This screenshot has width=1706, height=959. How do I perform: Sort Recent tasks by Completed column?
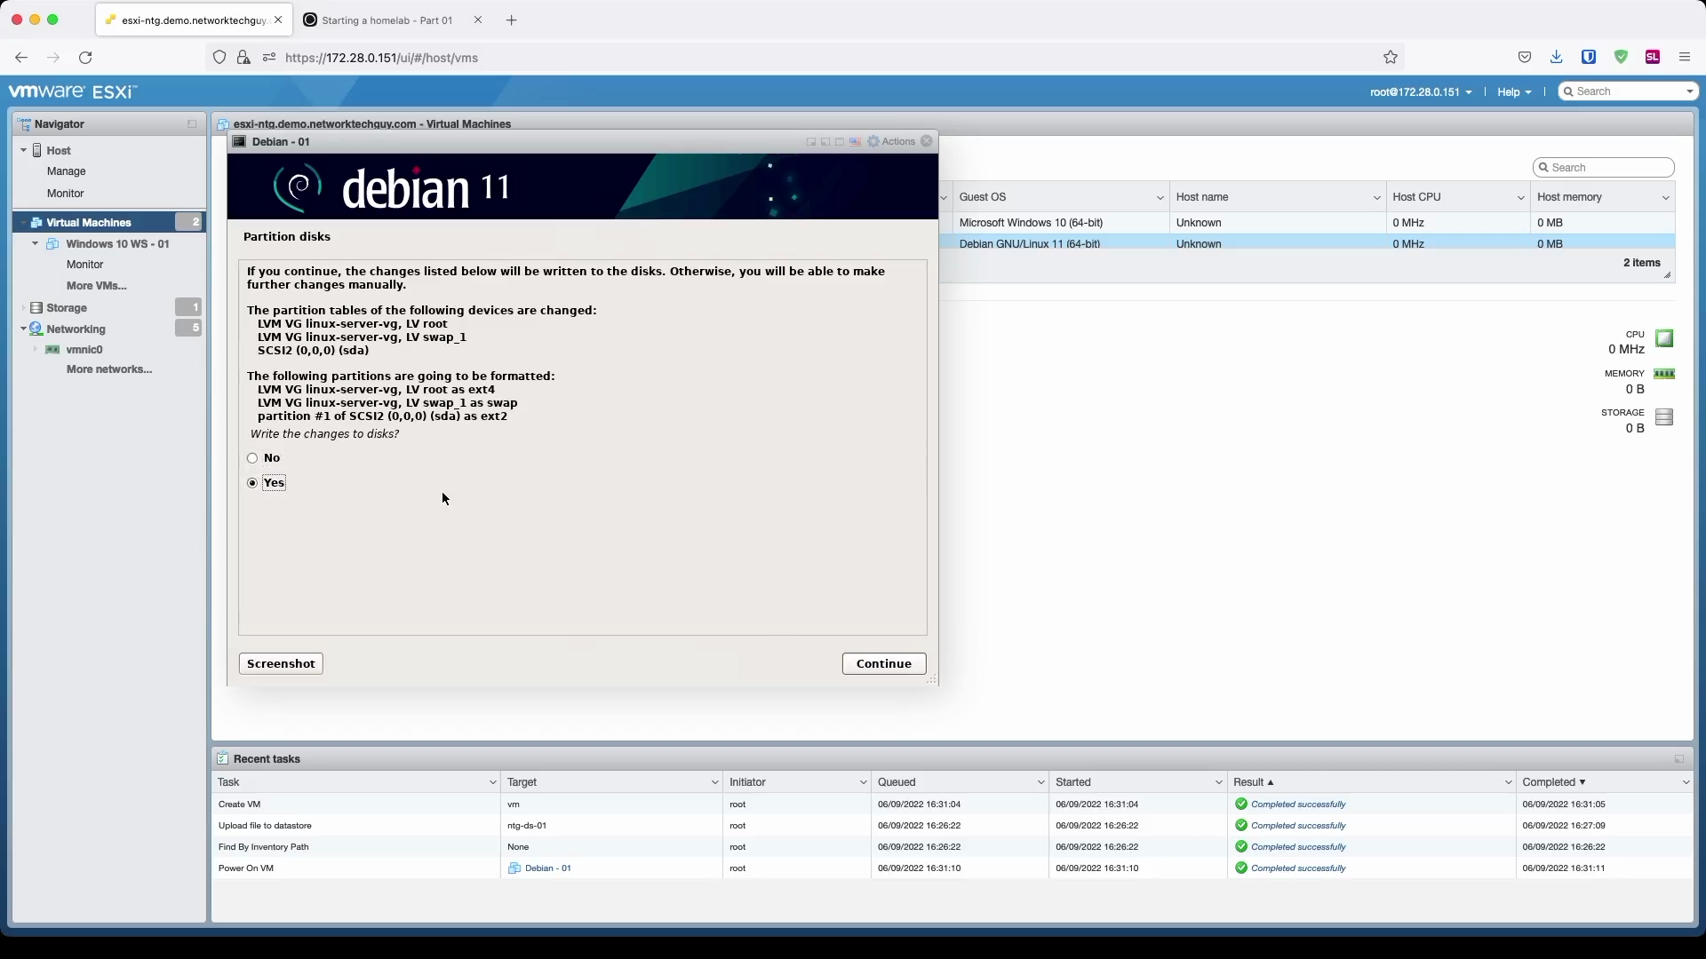1605,782
